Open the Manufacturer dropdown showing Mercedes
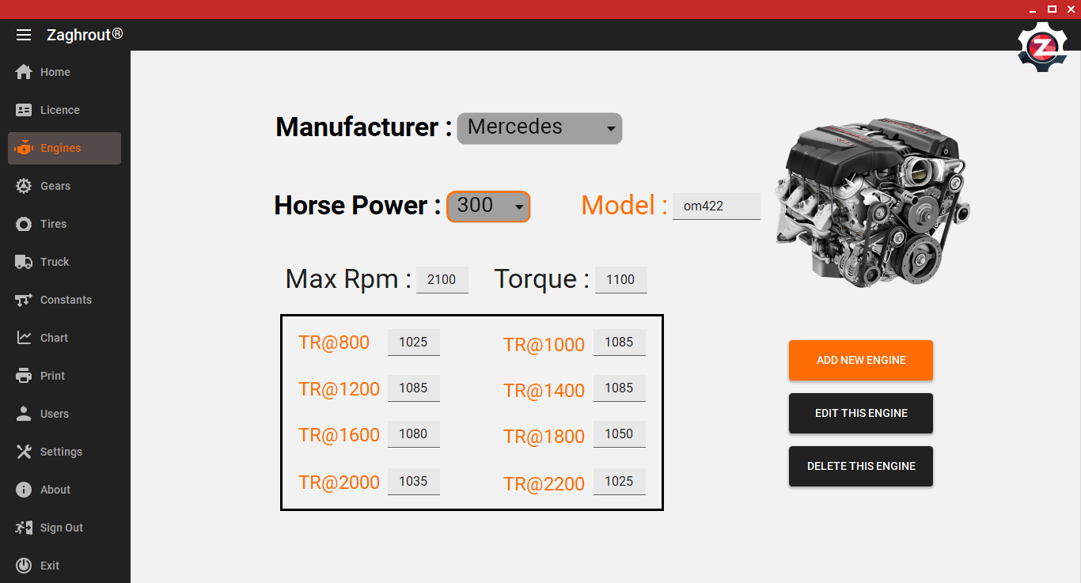1081x583 pixels. click(540, 128)
